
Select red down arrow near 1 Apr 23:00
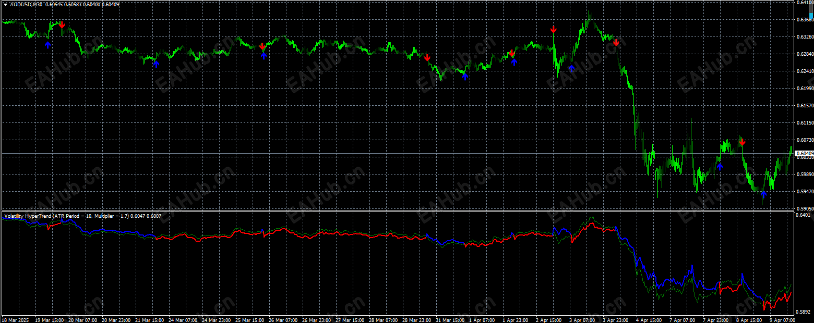[512, 54]
